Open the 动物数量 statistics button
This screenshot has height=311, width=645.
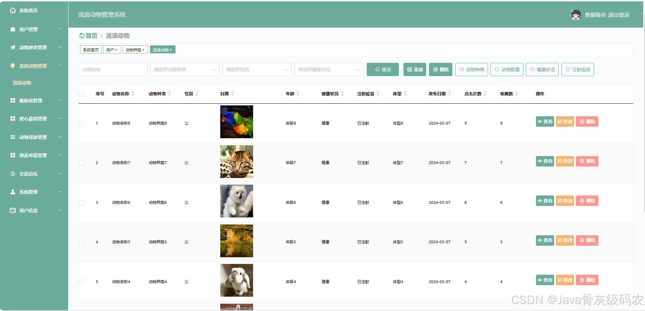507,69
